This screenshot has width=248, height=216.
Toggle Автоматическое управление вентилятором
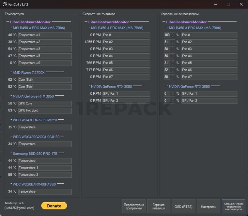(x=233, y=206)
